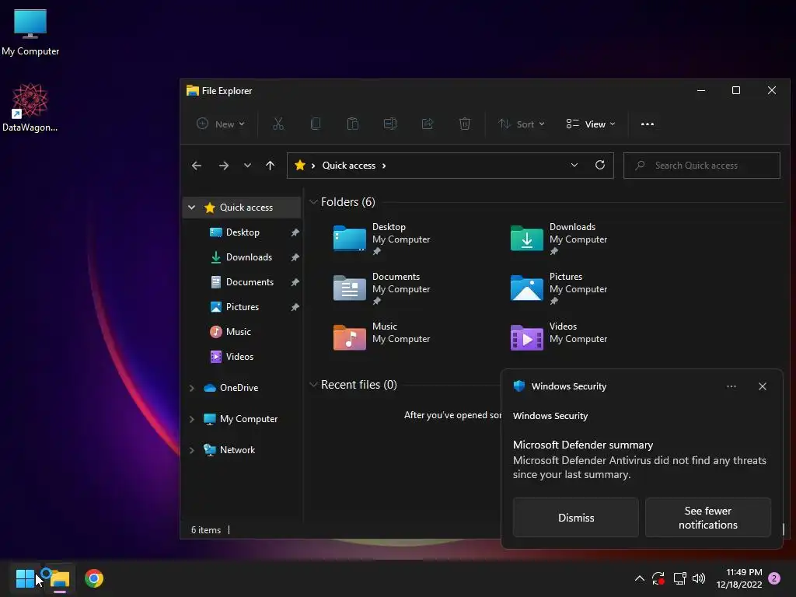Click Windows Update tray icon
Viewport: 796px width, 597px height.
658,578
